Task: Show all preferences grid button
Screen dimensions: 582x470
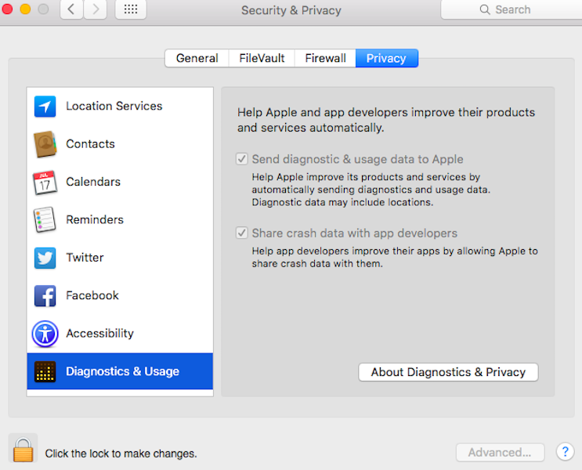Action: [131, 9]
